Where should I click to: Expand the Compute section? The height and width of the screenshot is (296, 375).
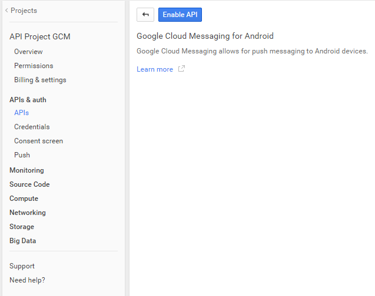(x=24, y=199)
